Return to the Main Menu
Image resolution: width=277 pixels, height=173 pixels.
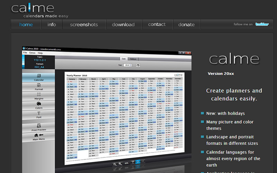[x=38, y=137]
